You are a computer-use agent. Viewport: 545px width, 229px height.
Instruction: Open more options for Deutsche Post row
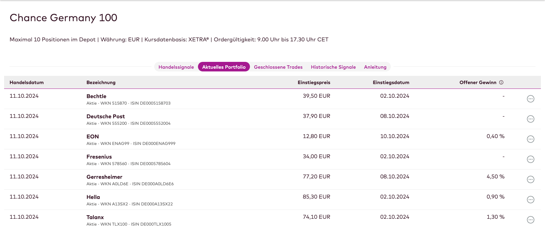(x=531, y=119)
